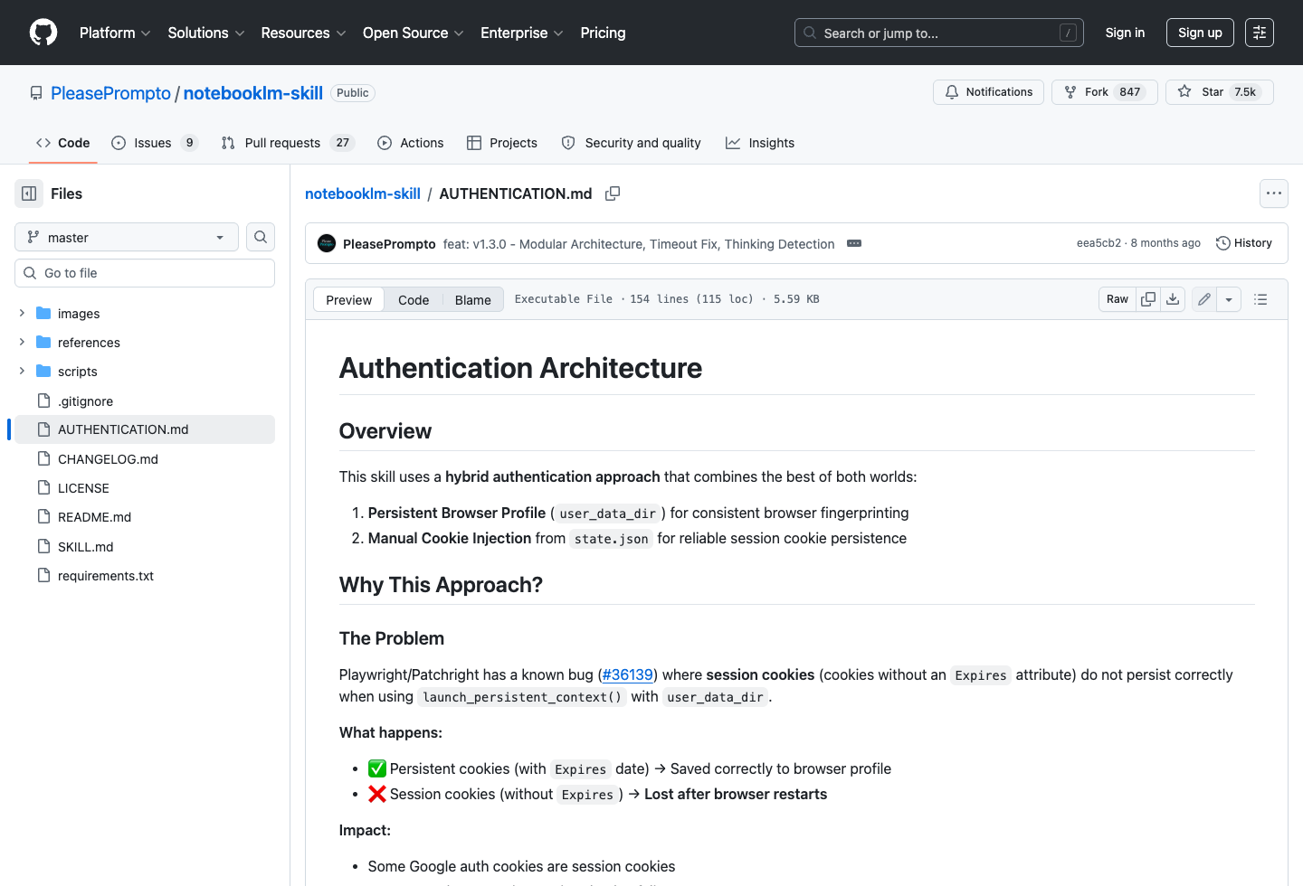Expand the commit message ellipsis
Screen dimensions: 1303x886
[854, 243]
